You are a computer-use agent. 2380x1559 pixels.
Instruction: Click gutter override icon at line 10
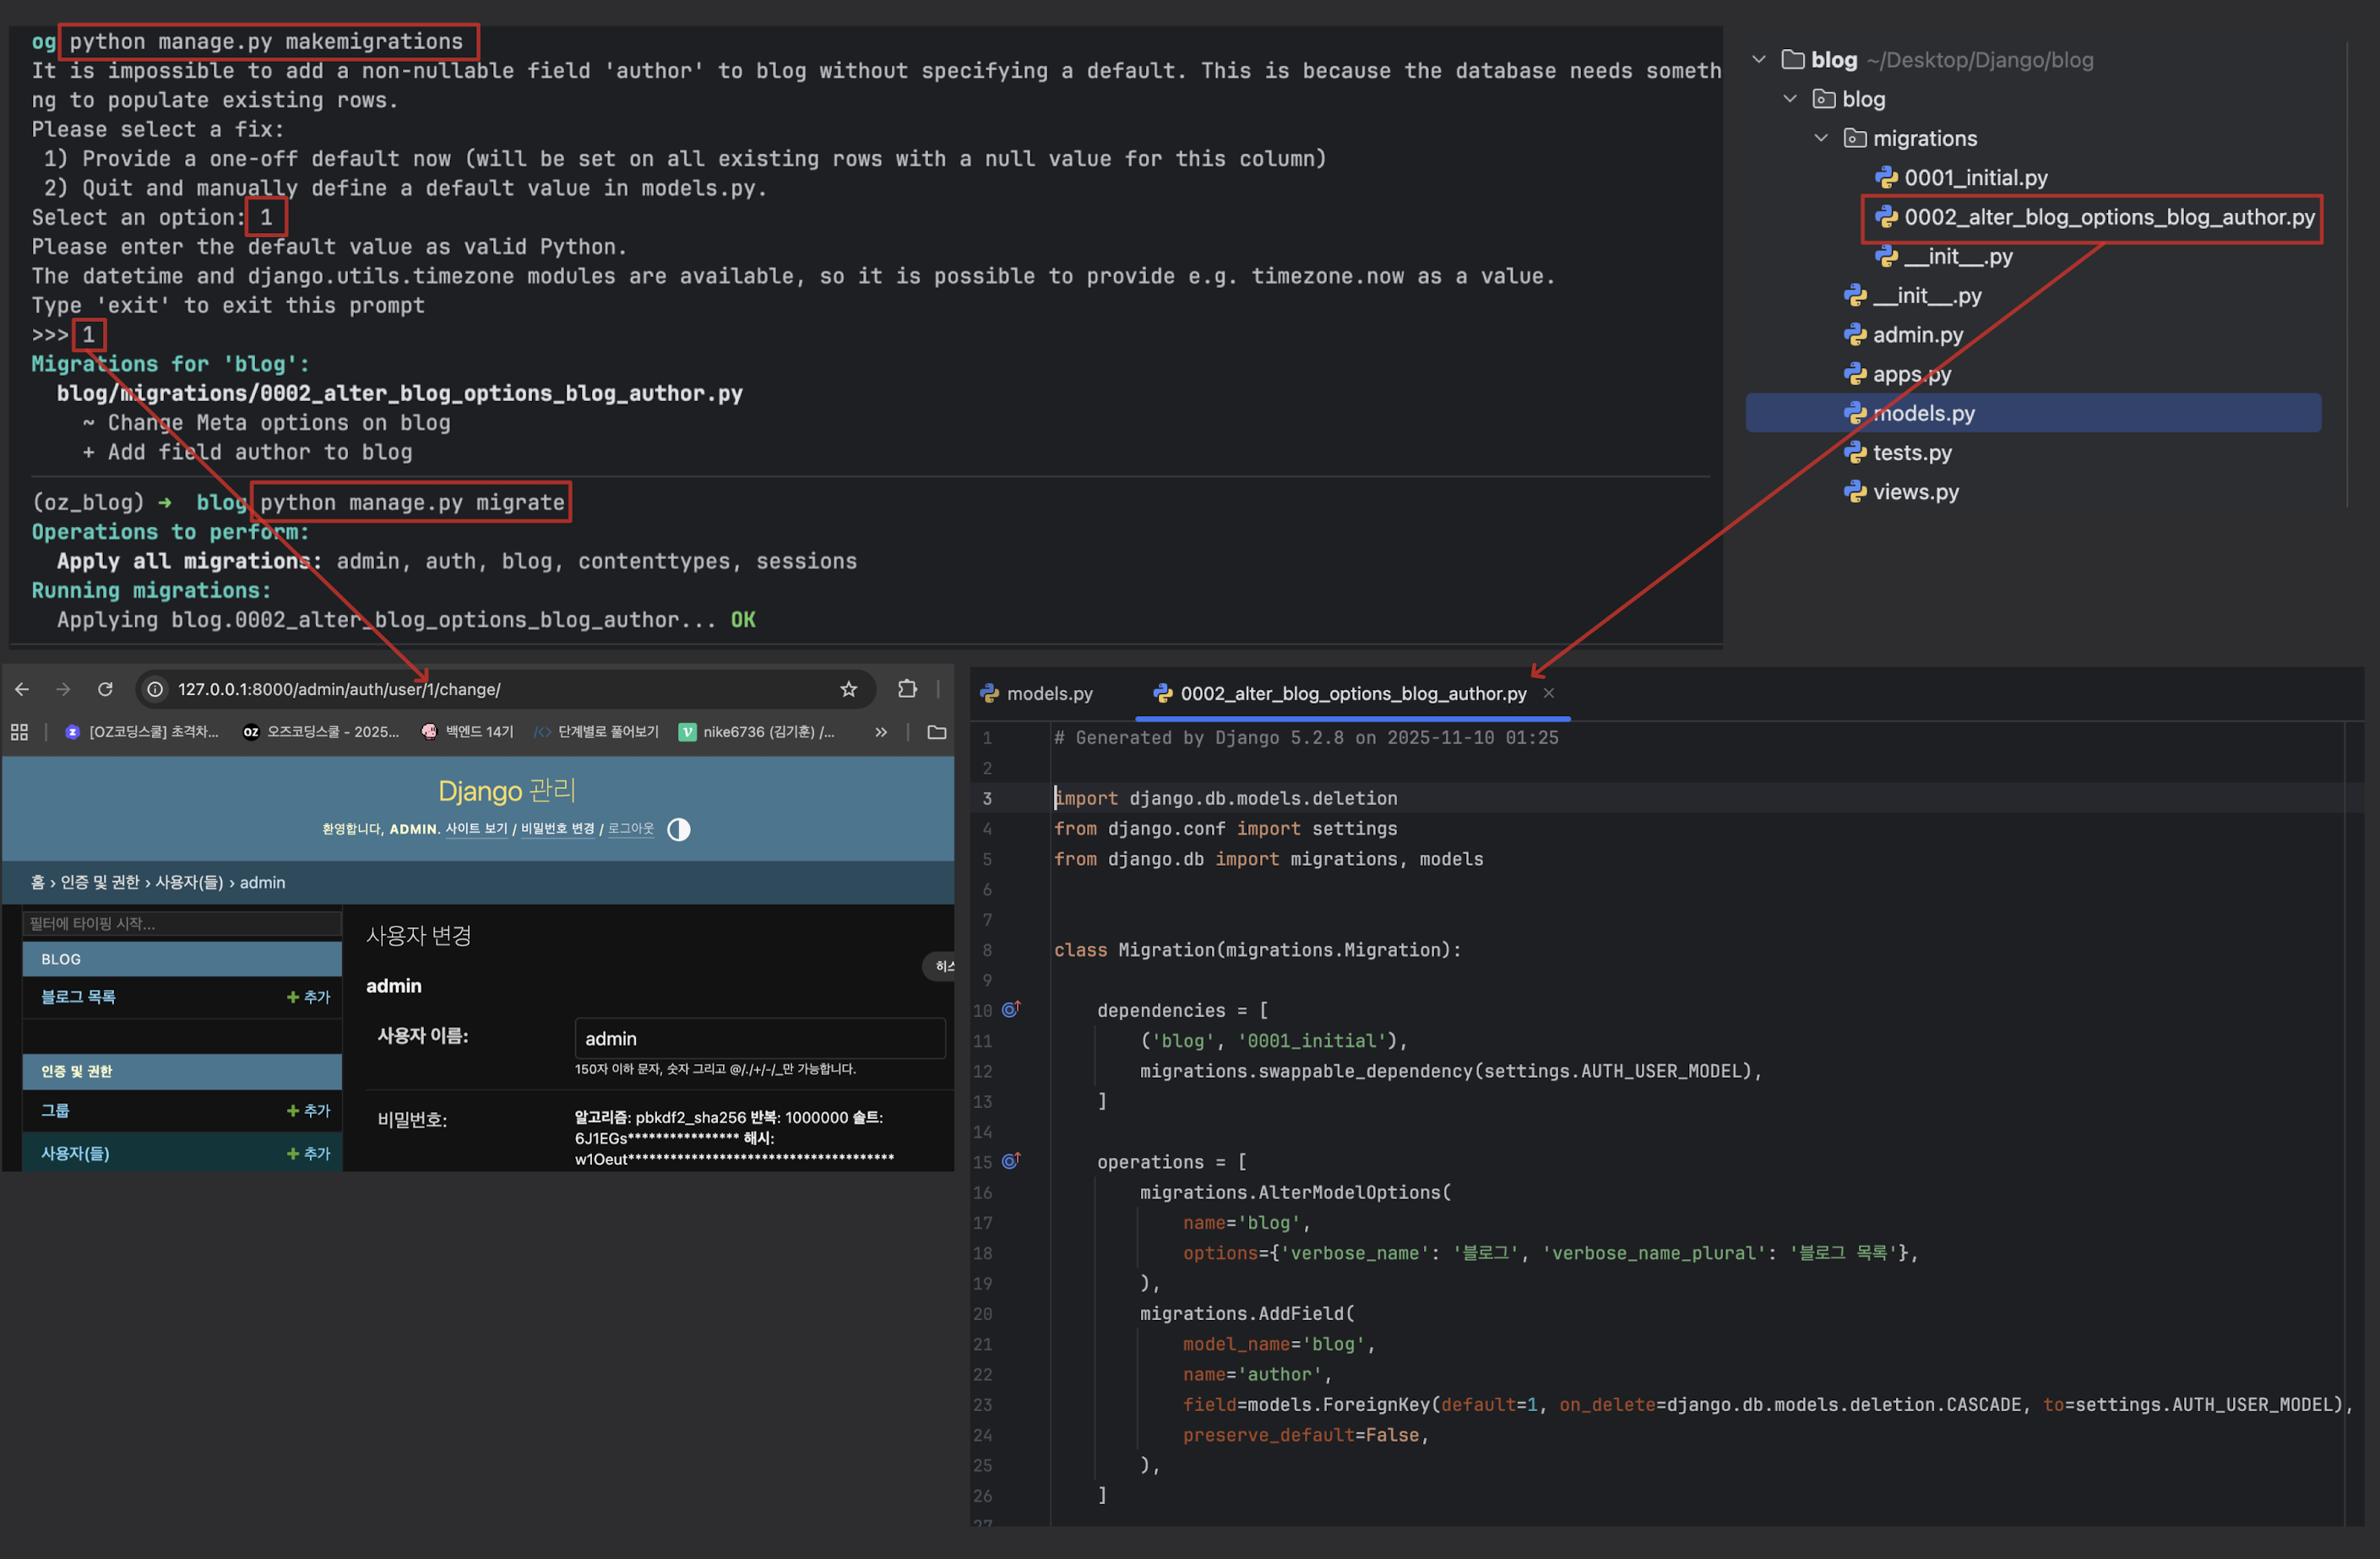point(1011,1010)
